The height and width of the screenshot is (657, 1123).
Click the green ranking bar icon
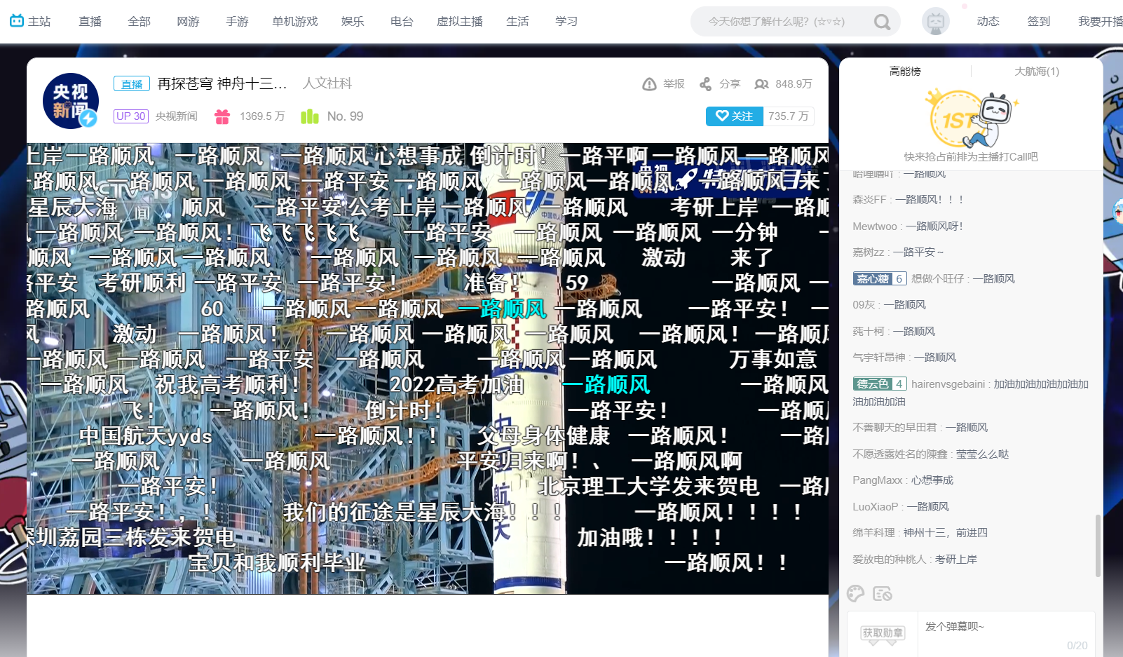coord(309,116)
